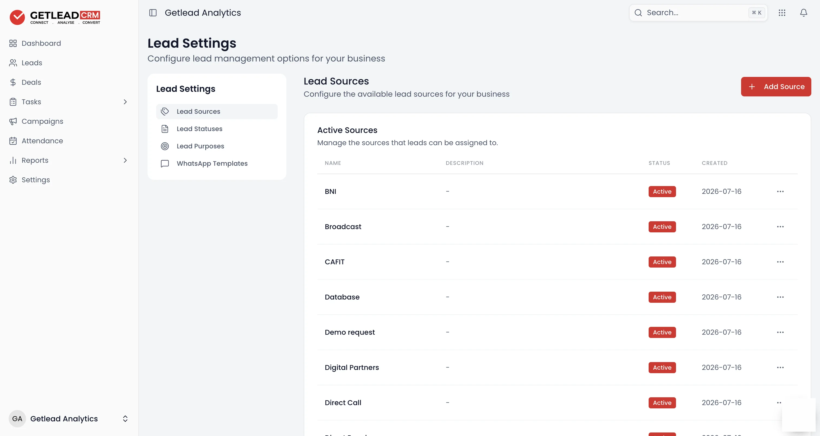
Task: Click the DESCRIPTION column header
Action: click(x=465, y=163)
